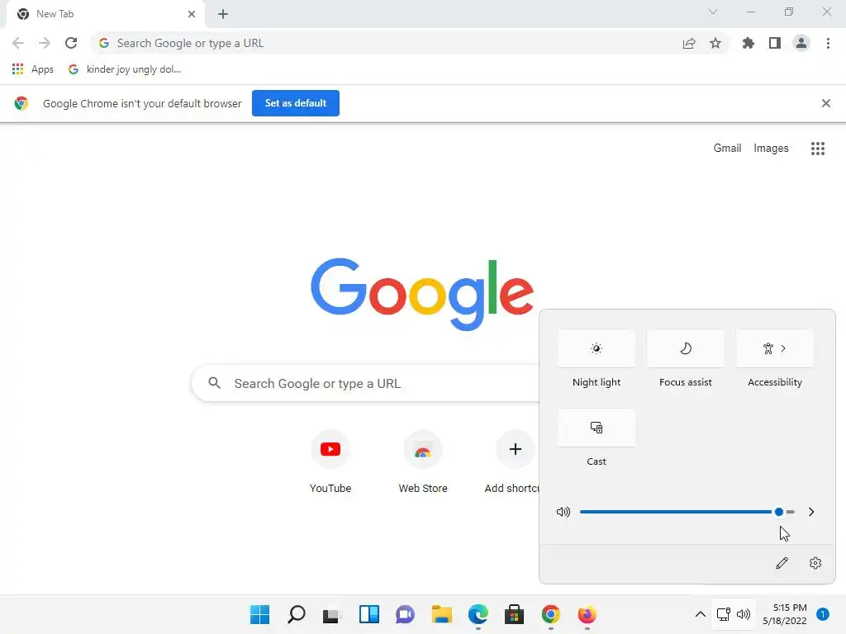Open the tab search dropdown arrow

pyautogui.click(x=713, y=12)
